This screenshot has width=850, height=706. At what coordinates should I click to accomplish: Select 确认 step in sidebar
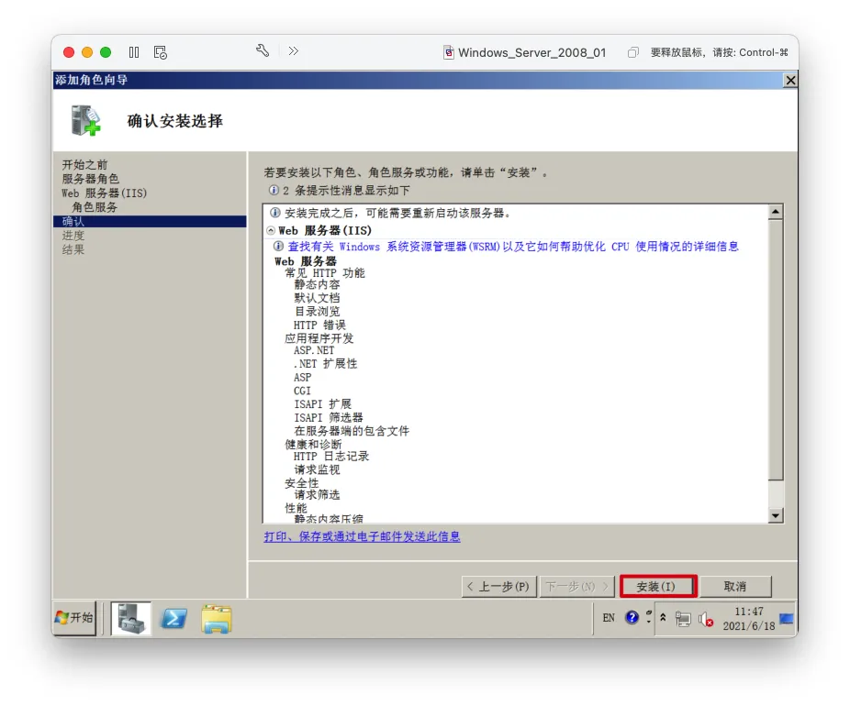[x=150, y=222]
